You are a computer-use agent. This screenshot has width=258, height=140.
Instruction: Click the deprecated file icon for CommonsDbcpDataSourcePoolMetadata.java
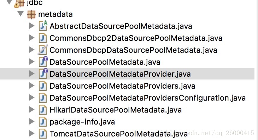point(43,50)
